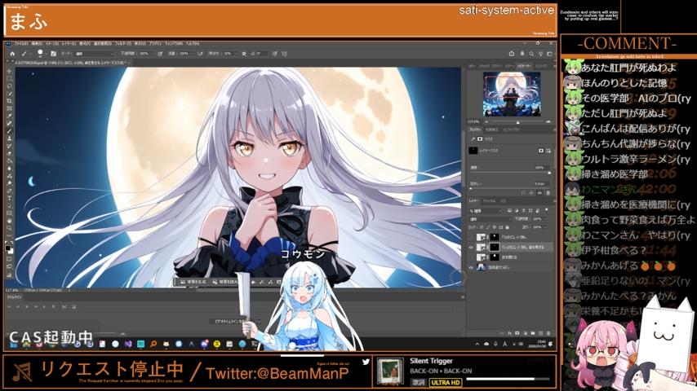Screen dimensions: 697x391
Task: Select the Lasso tool
Action: [x=10, y=86]
